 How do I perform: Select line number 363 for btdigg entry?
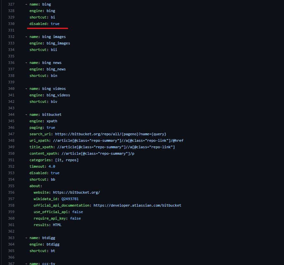(x=11, y=238)
